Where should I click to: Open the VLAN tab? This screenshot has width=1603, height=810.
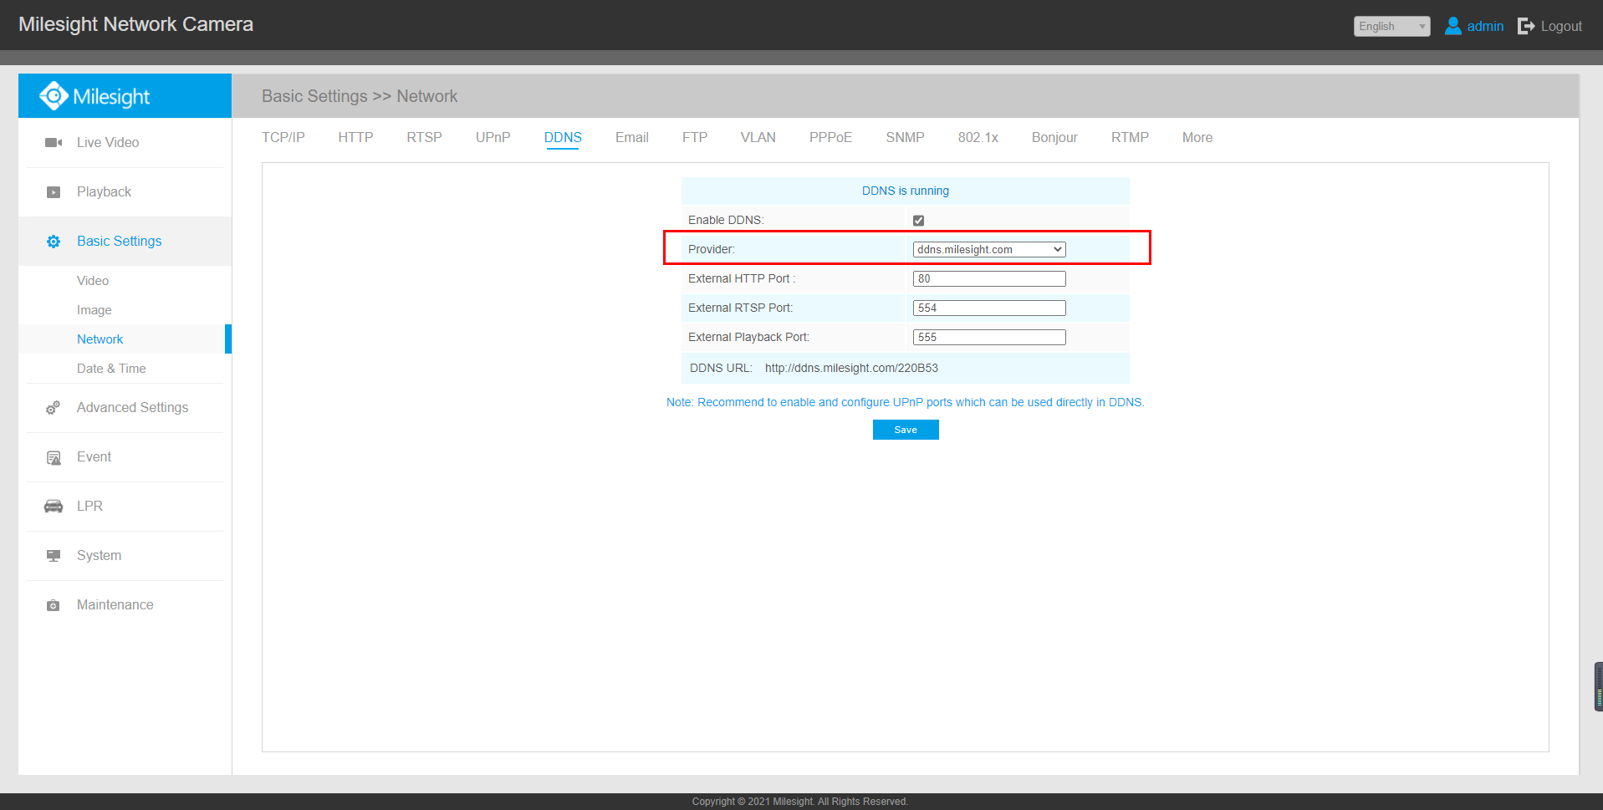pos(758,138)
